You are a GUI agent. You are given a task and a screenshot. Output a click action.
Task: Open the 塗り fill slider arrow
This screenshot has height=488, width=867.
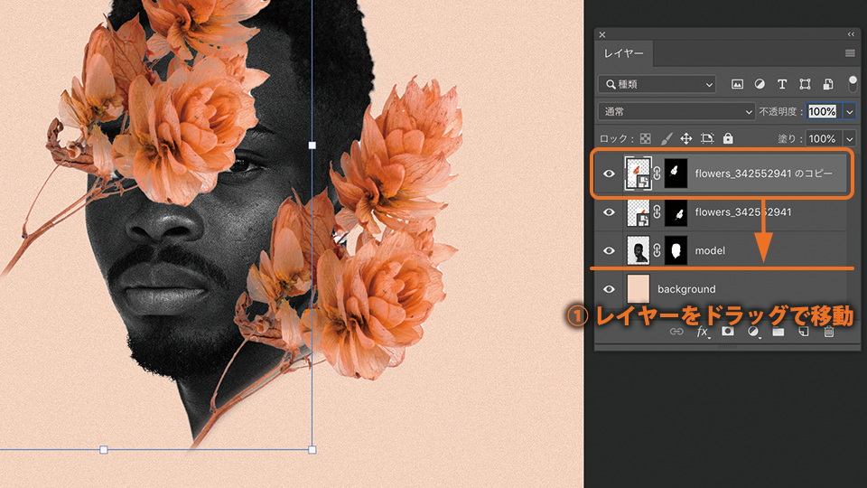pyautogui.click(x=849, y=138)
